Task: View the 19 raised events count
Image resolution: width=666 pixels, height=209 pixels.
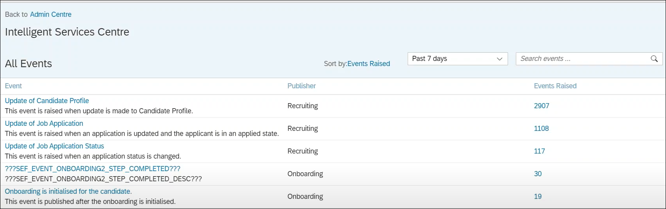Action: tap(537, 196)
